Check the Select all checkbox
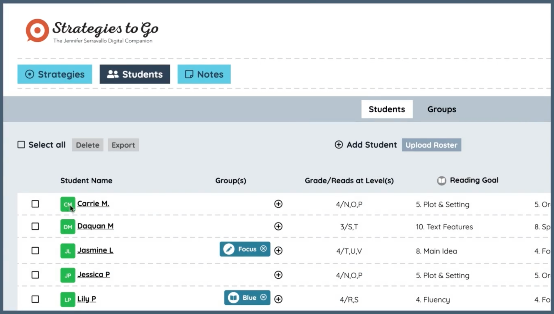Image resolution: width=554 pixels, height=314 pixels. coord(21,145)
